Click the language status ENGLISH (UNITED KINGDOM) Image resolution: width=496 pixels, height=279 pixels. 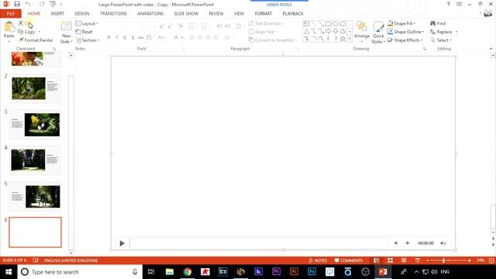point(71,260)
